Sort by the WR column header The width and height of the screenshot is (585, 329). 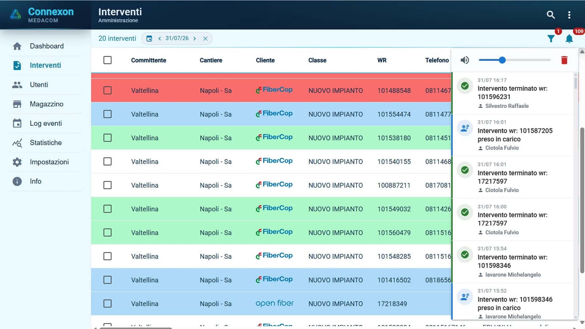tap(382, 60)
